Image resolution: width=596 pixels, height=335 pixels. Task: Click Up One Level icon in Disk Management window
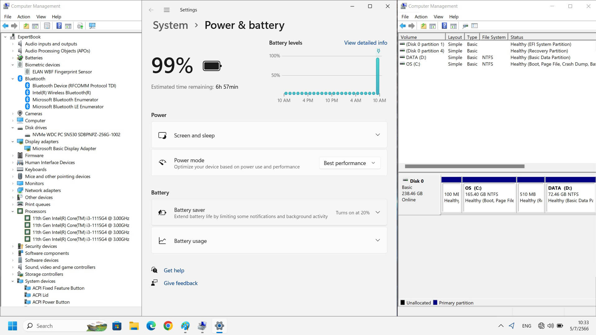click(424, 26)
